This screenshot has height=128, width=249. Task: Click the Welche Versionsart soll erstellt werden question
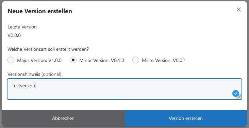pyautogui.click(x=48, y=49)
